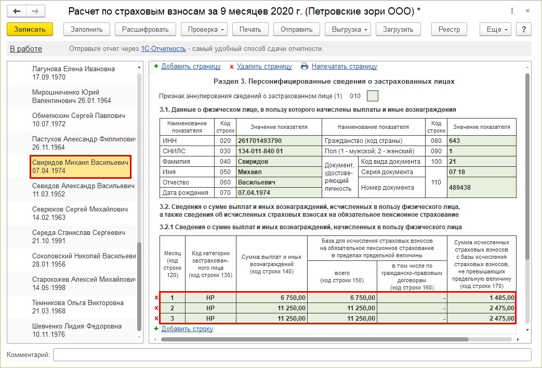
Task: Open the 1С-Отчетность link
Action: [163, 49]
